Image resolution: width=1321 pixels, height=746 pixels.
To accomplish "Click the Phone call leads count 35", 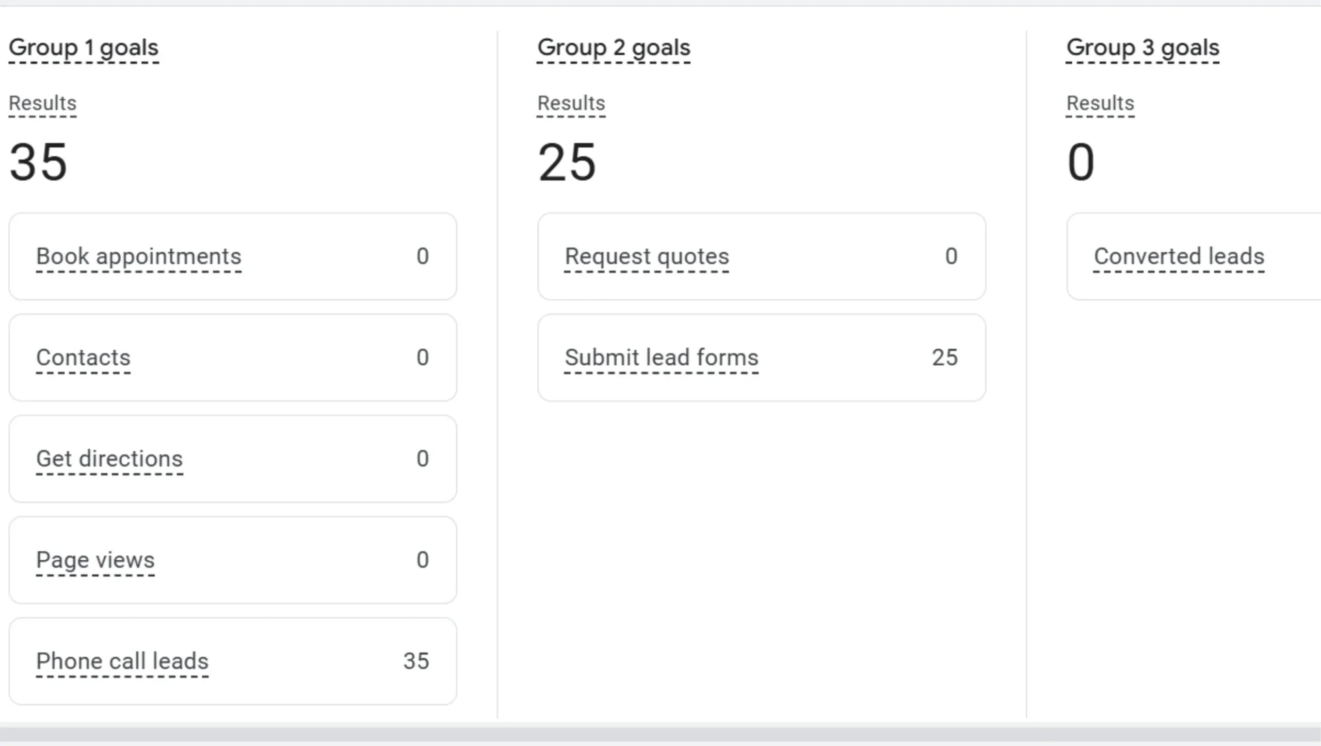I will (416, 661).
